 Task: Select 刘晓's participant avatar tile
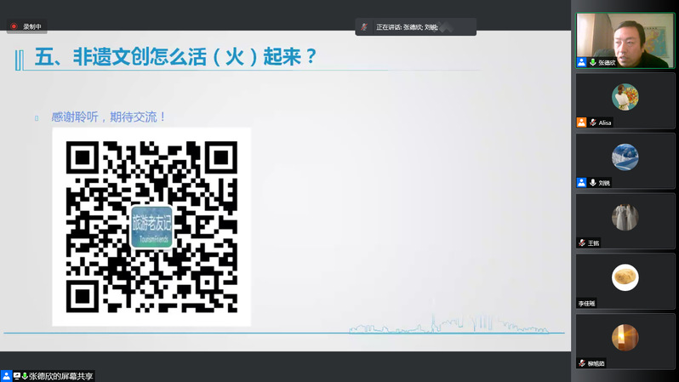(625, 157)
